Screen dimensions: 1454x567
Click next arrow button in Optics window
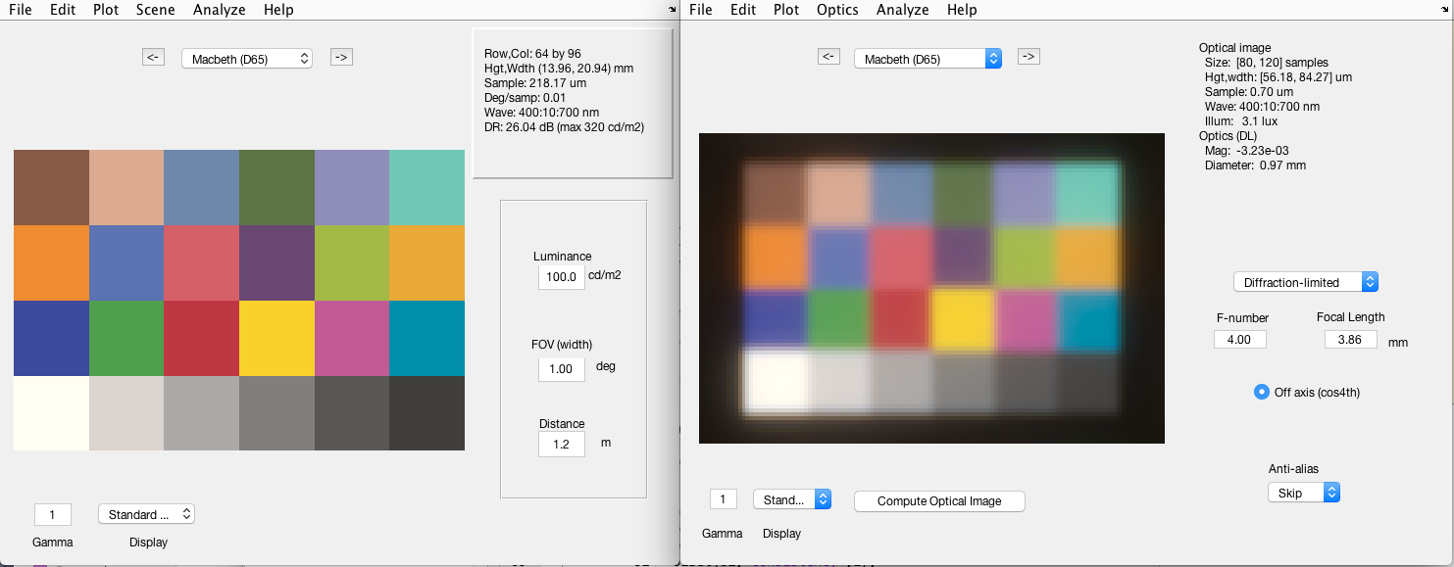pyautogui.click(x=1028, y=56)
